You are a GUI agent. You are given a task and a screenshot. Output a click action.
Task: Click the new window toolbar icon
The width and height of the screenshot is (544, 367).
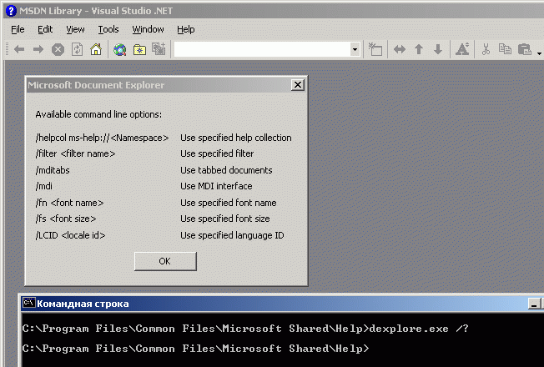pyautogui.click(x=375, y=49)
